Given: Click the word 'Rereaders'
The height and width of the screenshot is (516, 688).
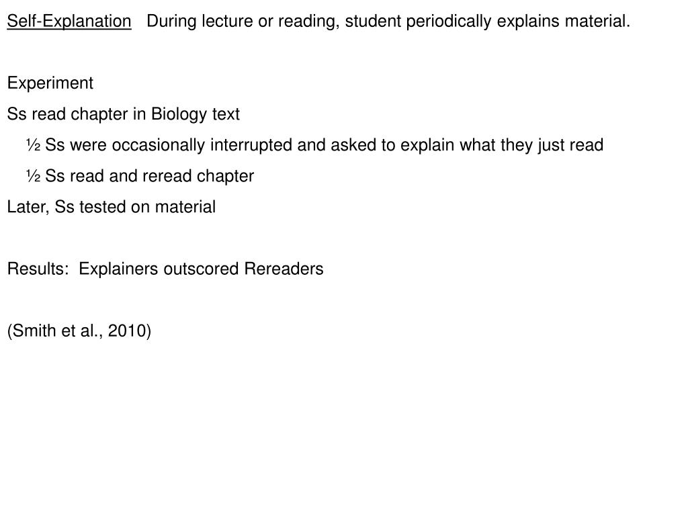Looking at the screenshot, I should click(284, 269).
